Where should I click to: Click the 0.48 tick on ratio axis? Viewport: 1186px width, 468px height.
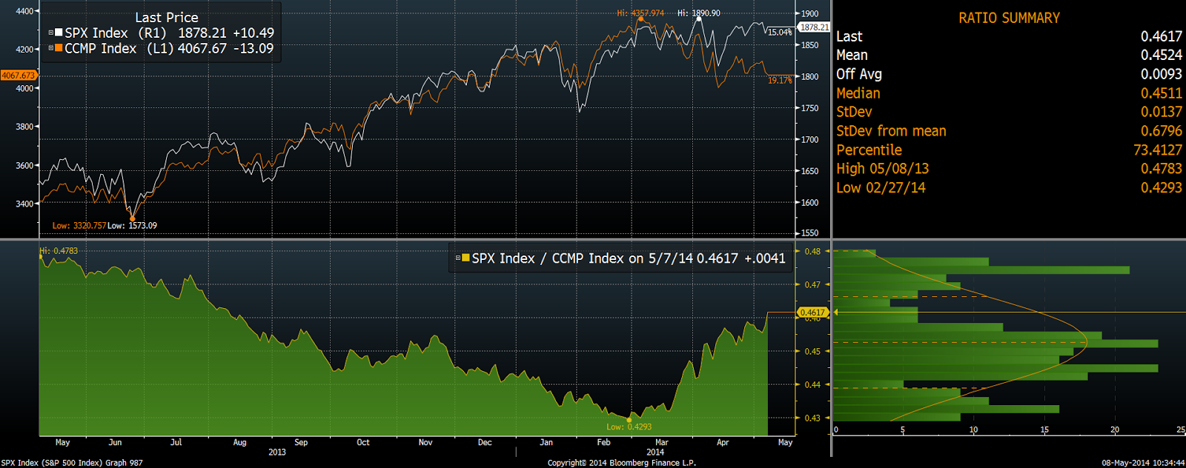tap(812, 251)
